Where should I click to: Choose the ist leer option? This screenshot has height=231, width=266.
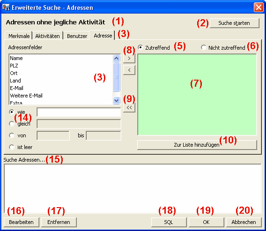[x=12, y=147]
